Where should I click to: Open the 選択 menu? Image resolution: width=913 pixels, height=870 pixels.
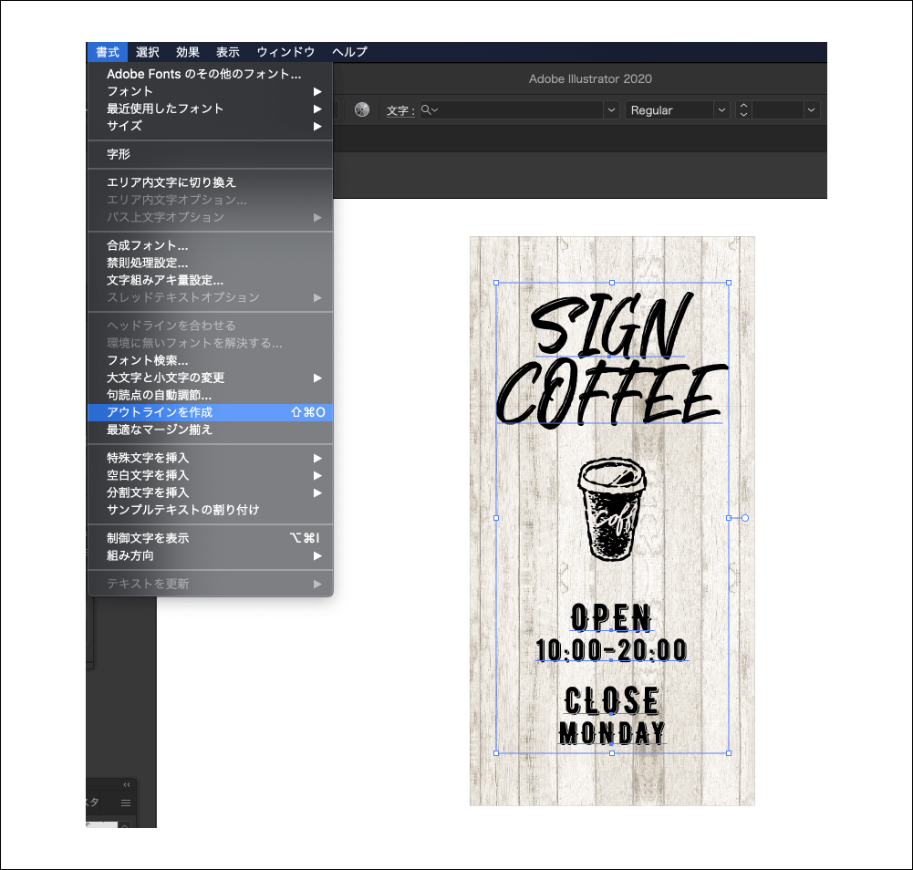[148, 52]
